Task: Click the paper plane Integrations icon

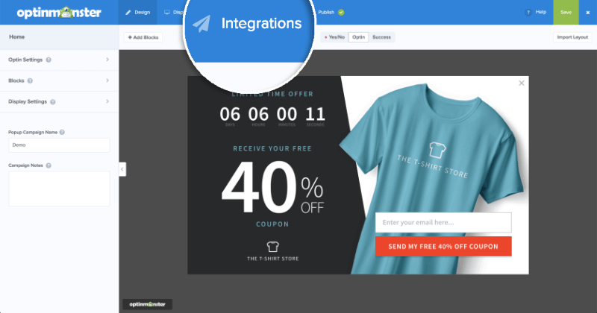Action: 201,24
